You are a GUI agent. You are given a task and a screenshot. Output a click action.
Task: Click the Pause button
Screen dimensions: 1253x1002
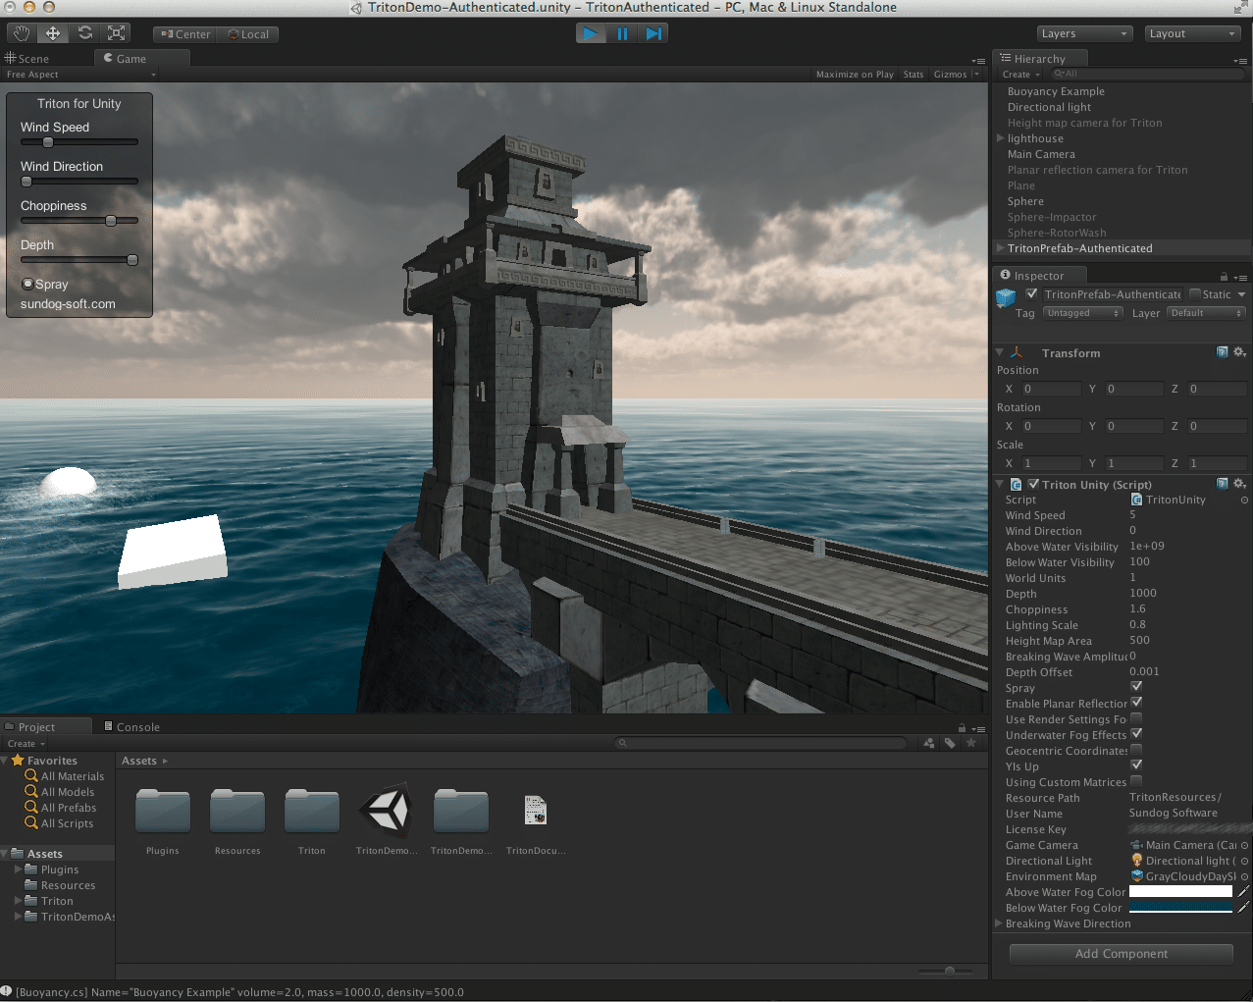pos(622,33)
